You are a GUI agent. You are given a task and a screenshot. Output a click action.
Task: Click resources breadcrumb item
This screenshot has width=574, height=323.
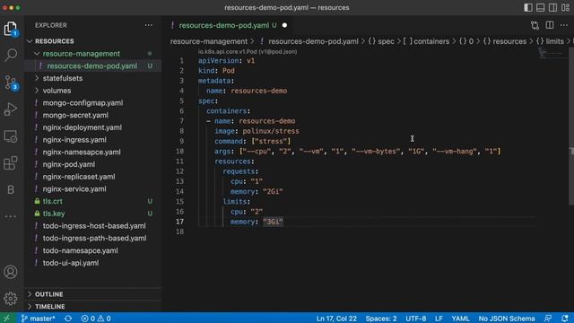coord(504,41)
